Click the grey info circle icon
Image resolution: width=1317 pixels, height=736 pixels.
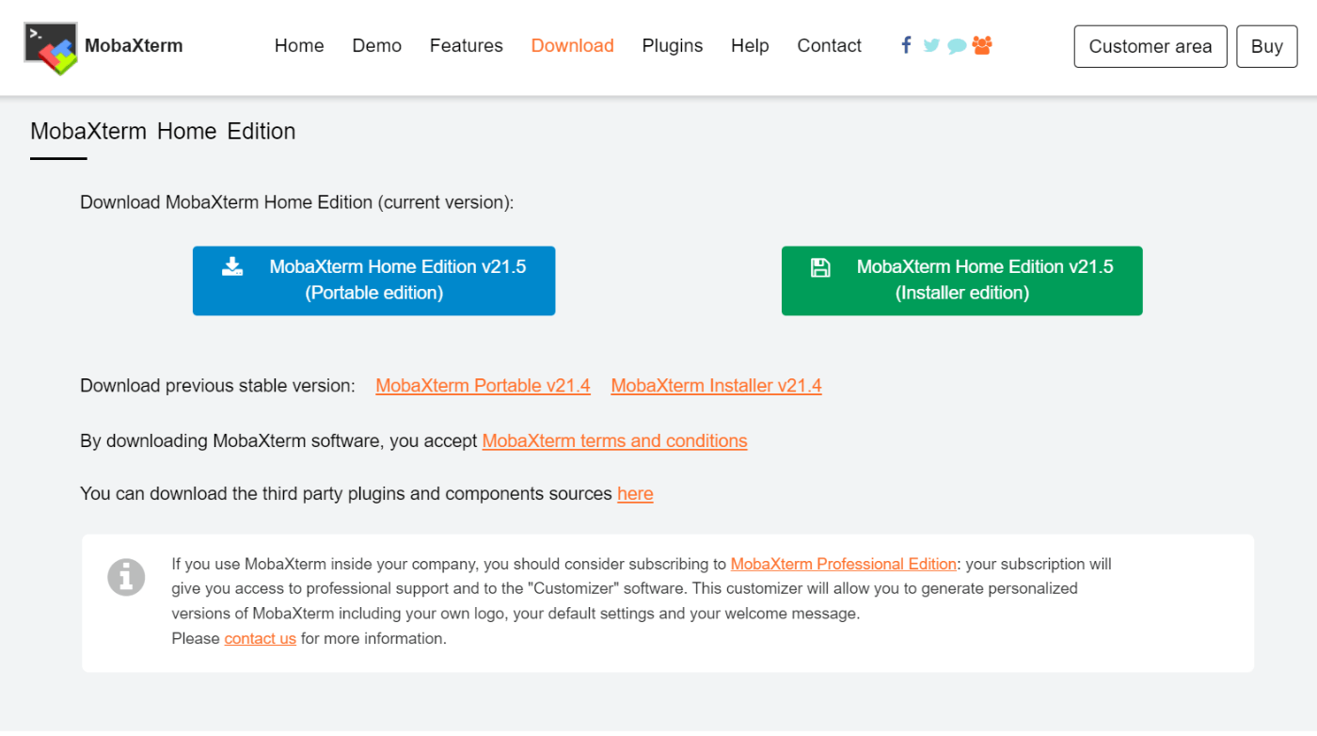[x=126, y=576]
